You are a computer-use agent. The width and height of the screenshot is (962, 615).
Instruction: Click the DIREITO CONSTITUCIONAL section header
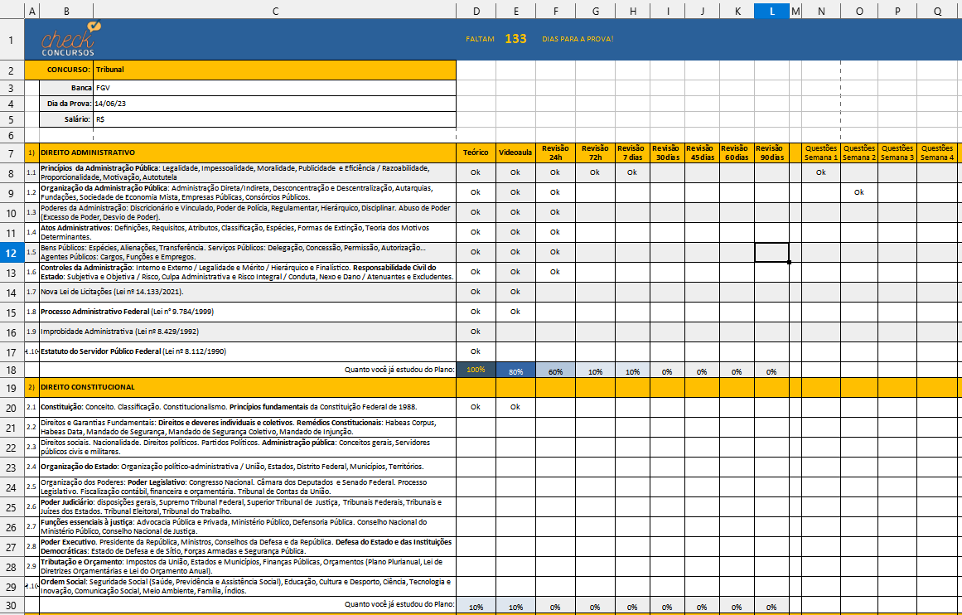(x=247, y=387)
